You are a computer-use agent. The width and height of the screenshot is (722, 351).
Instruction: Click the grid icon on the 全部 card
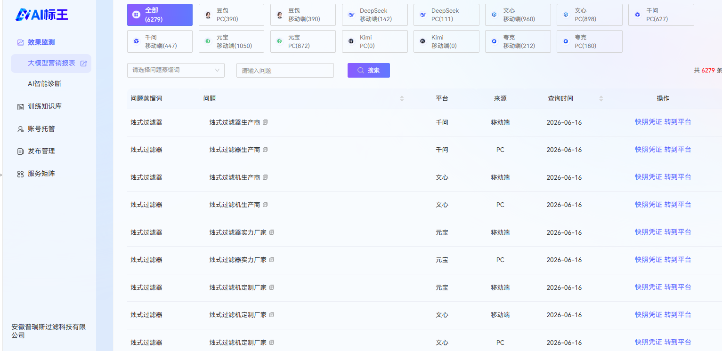(x=136, y=15)
